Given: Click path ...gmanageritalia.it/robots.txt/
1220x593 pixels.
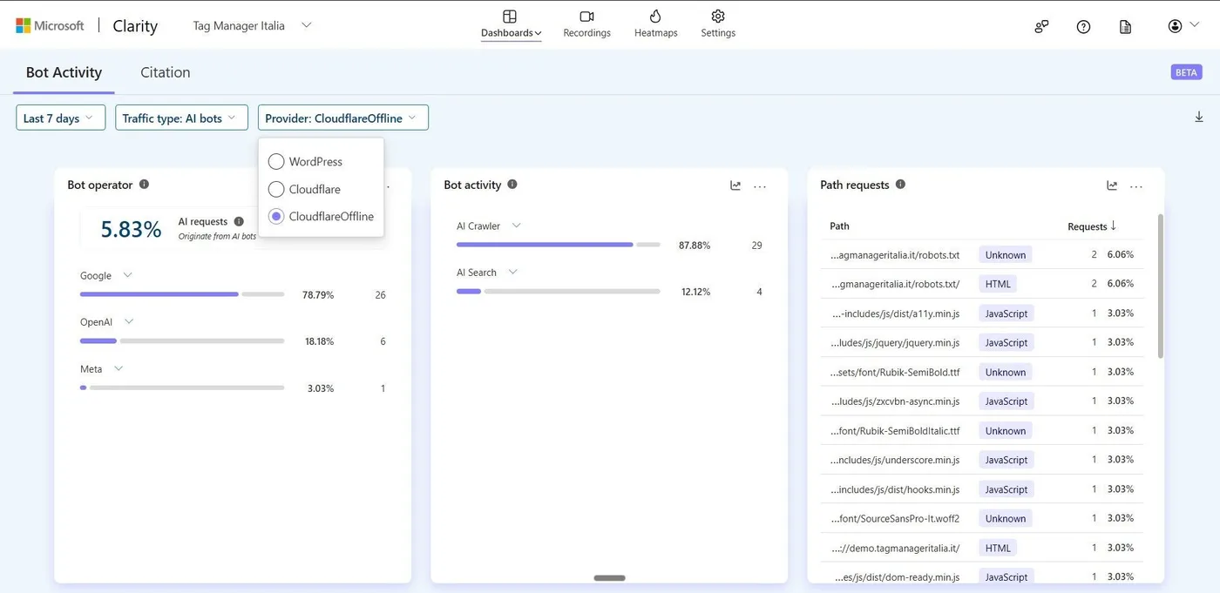Looking at the screenshot, I should click(x=895, y=284).
